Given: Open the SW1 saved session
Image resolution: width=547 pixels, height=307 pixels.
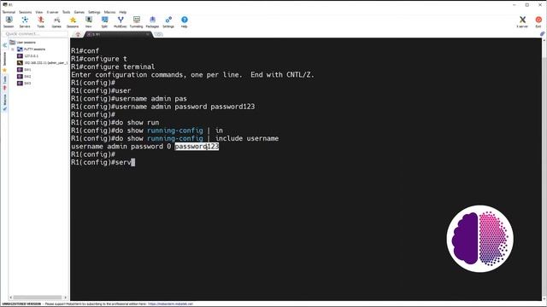Looking at the screenshot, I should coord(25,70).
